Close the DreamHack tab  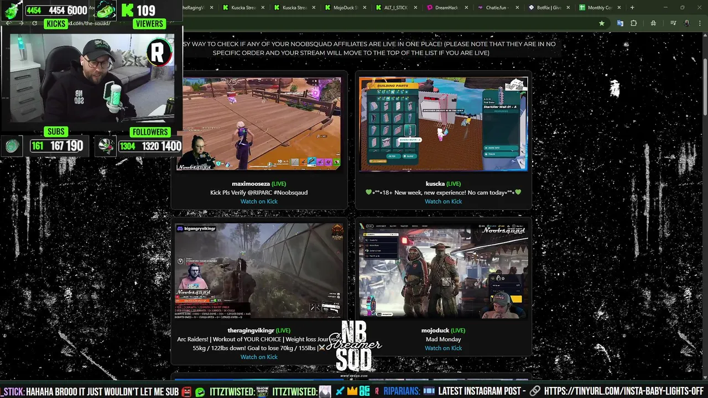[x=466, y=8]
